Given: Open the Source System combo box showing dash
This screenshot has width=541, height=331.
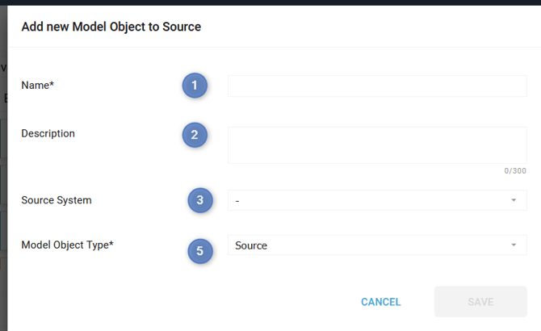Looking at the screenshot, I should 371,200.
